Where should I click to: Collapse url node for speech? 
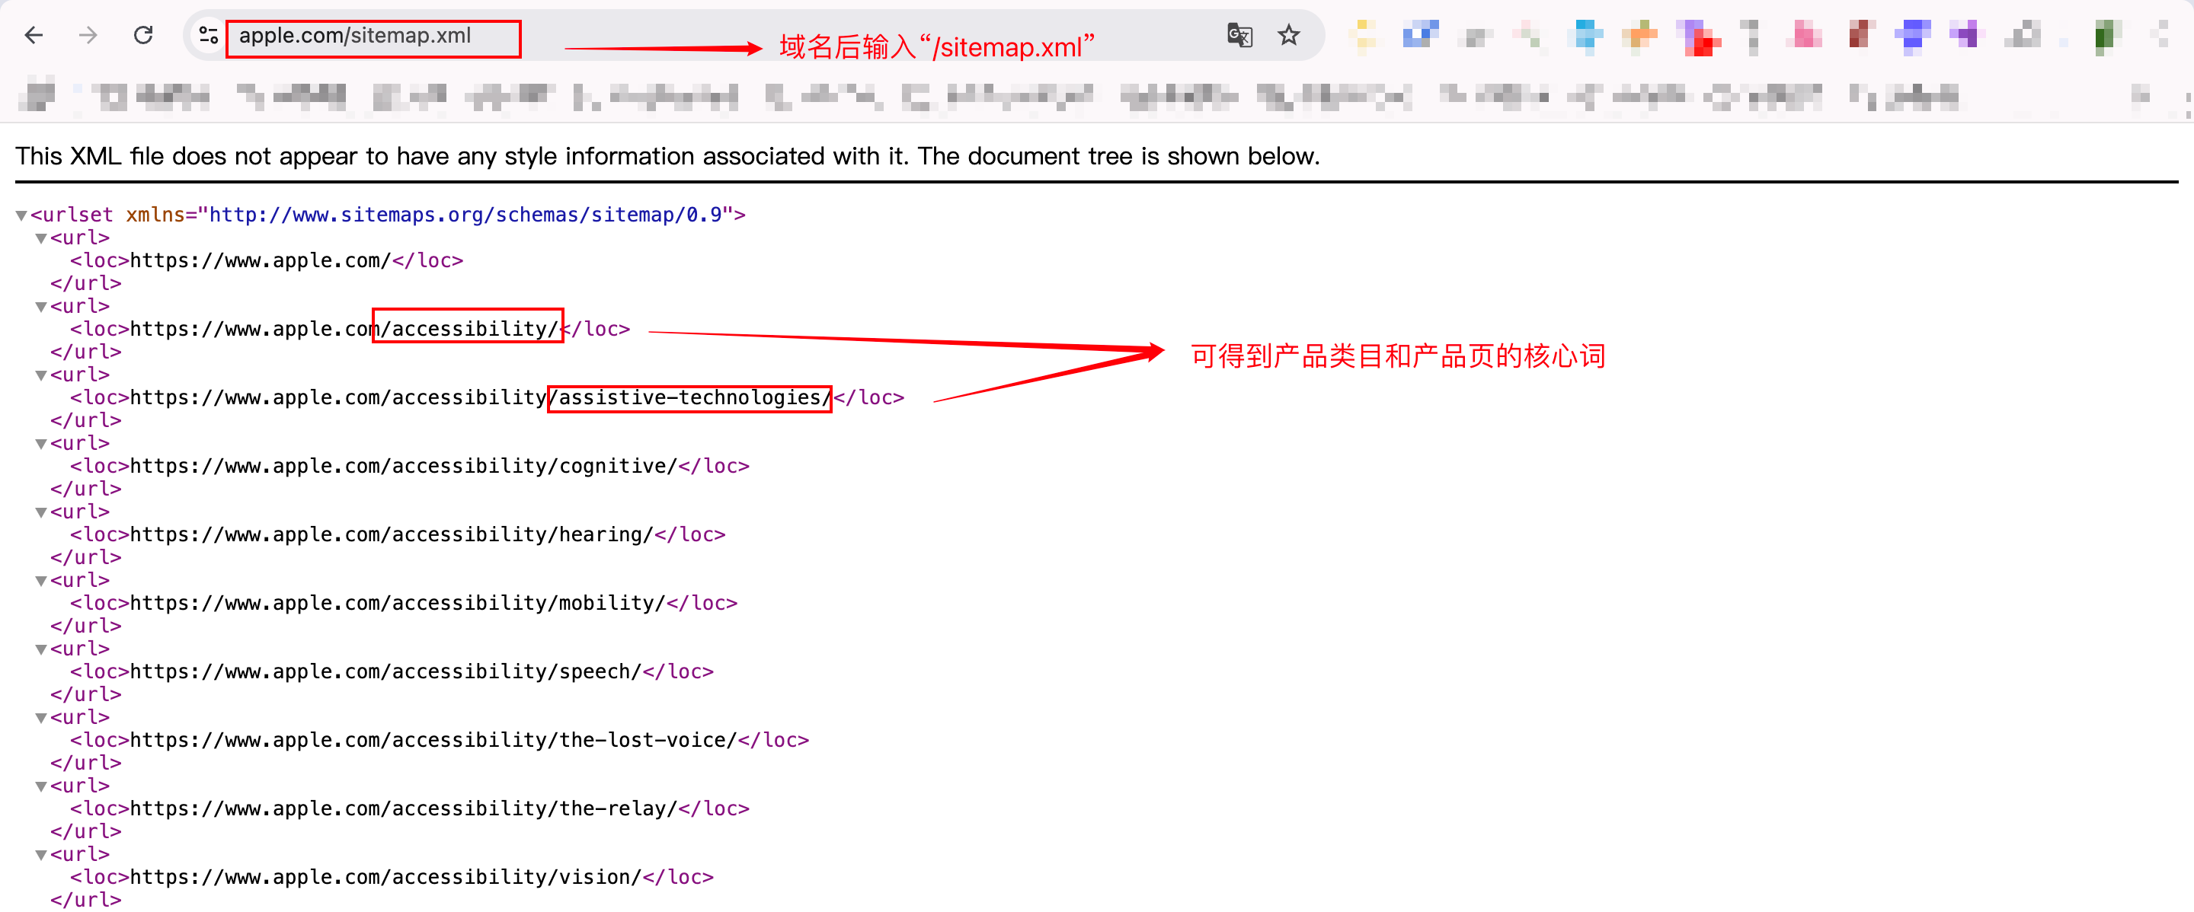click(41, 649)
